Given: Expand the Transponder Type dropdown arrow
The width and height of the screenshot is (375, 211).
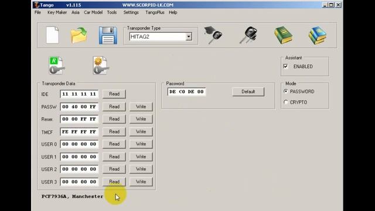Looking at the screenshot, I should click(x=189, y=36).
